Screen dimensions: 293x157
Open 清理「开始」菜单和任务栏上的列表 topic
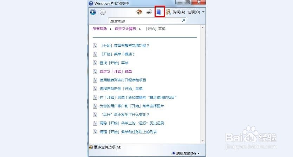128,132
